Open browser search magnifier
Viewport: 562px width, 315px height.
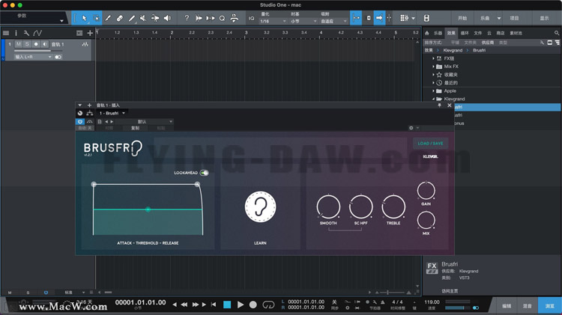click(557, 33)
